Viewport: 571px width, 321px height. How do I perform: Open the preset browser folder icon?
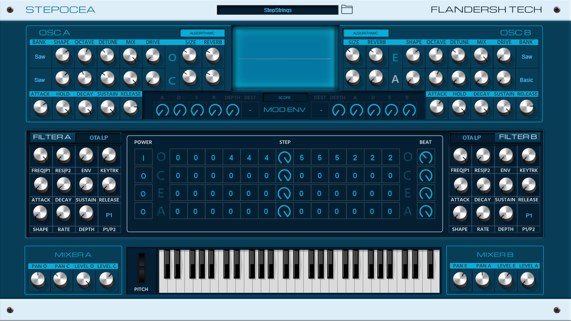pyautogui.click(x=347, y=9)
